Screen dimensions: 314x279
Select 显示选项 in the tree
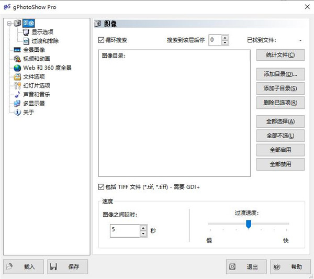click(42, 32)
